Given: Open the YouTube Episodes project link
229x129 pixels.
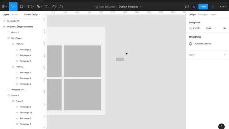Looking at the screenshot, I should click(x=105, y=6).
